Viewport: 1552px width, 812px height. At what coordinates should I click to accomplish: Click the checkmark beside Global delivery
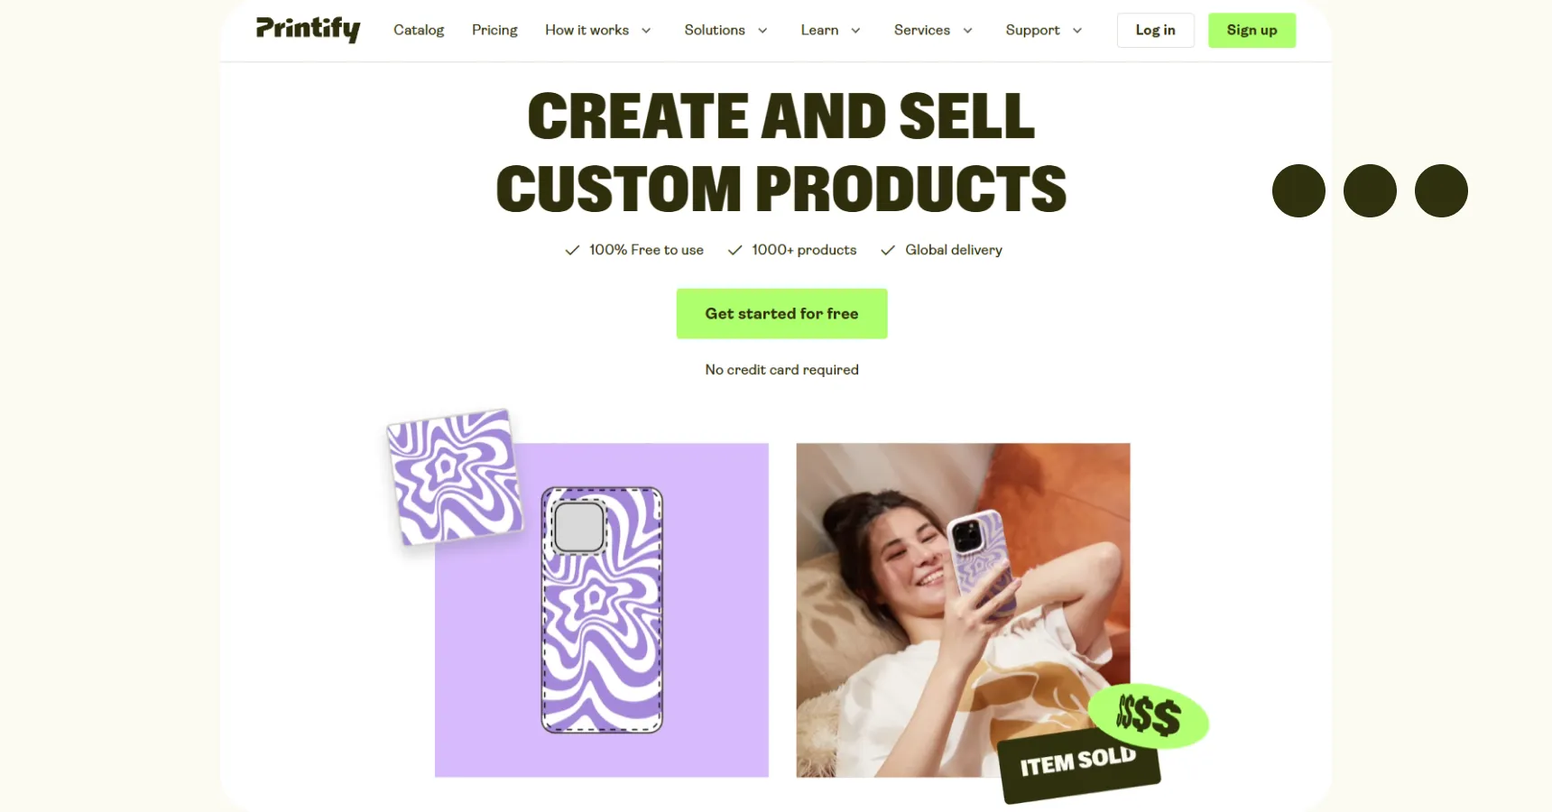coord(888,250)
